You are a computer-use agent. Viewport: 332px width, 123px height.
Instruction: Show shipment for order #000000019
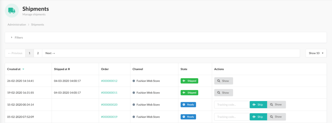coord(276,117)
